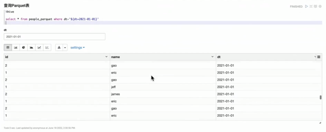This screenshot has width=326, height=132.
Task: Open the dt column menu
Action: click(315, 57)
